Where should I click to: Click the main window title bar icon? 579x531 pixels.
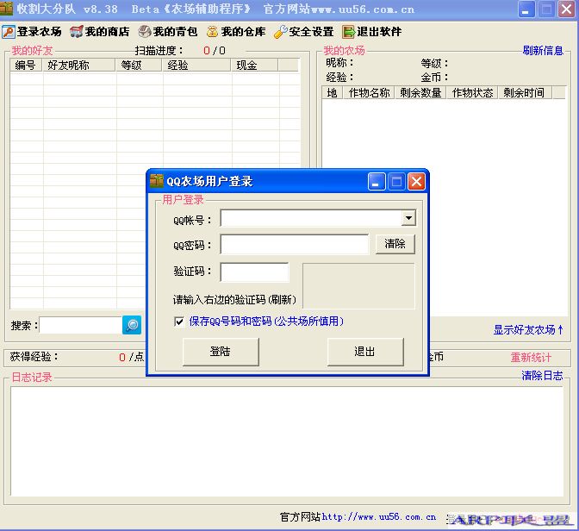(x=6, y=9)
